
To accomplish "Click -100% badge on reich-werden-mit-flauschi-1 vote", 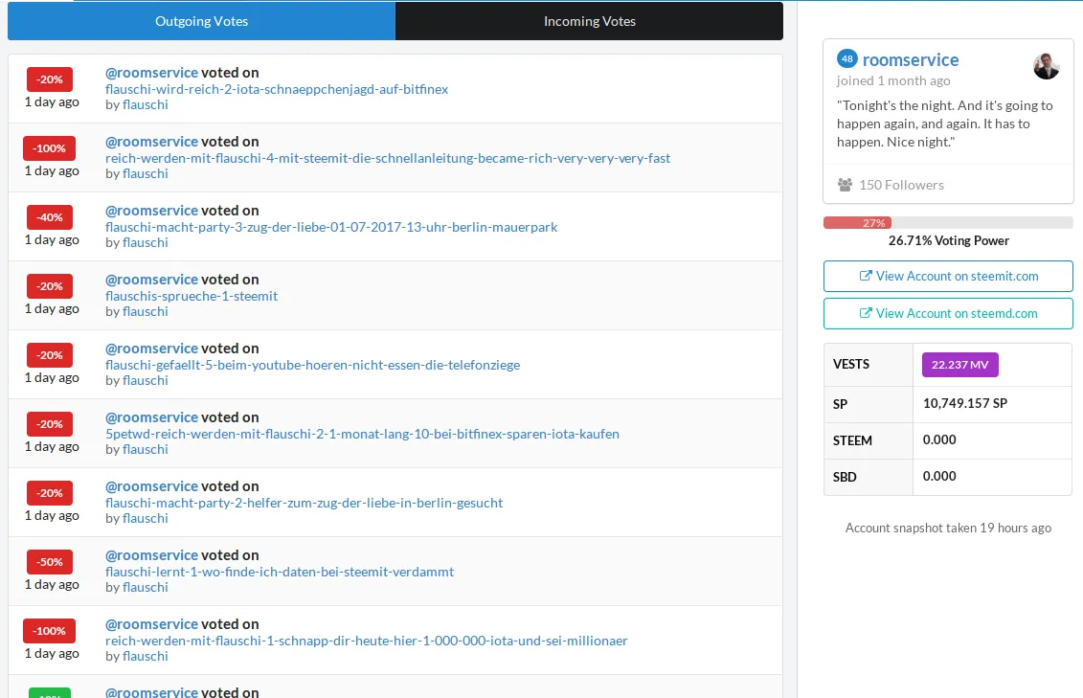I will [x=49, y=631].
